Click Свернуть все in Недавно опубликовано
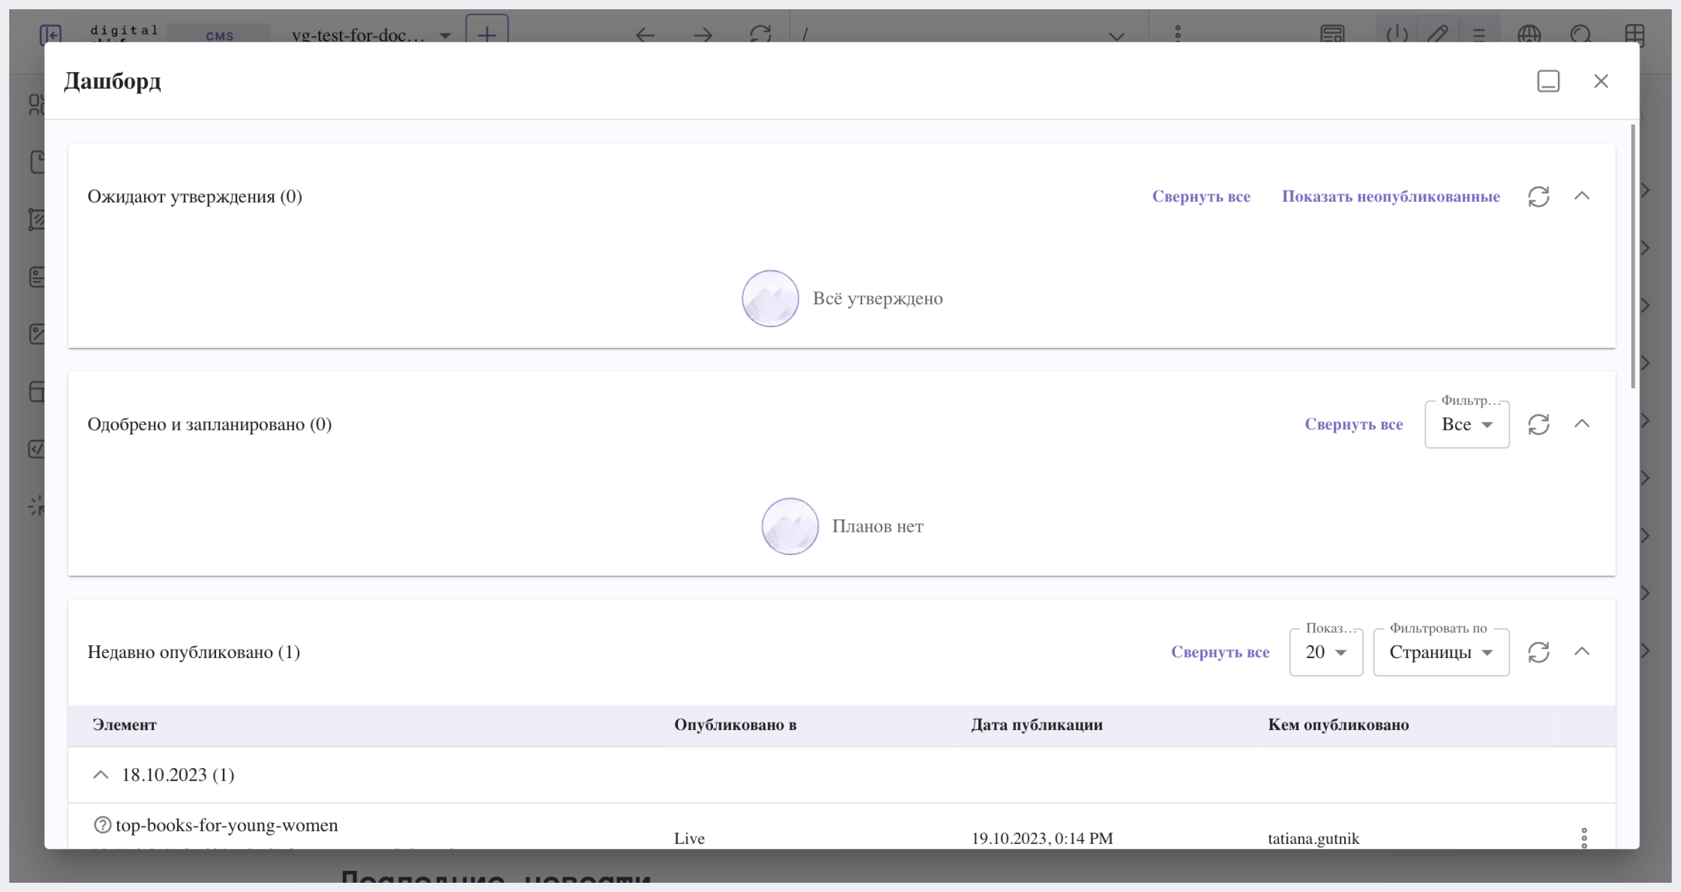This screenshot has height=892, width=1681. [1220, 652]
